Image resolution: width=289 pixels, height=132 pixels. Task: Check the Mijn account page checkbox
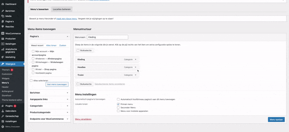click(x=33, y=51)
